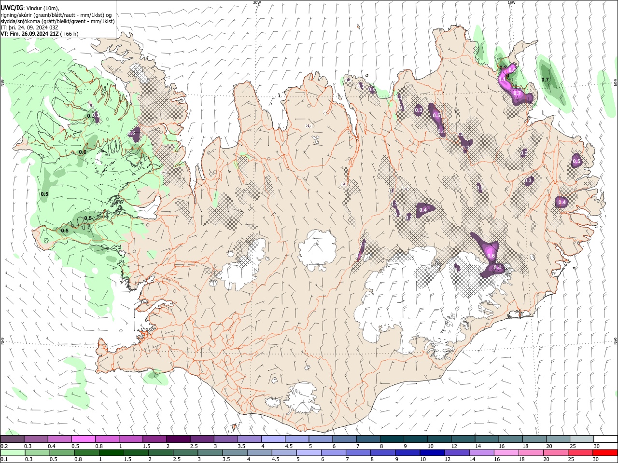Click the 'slydda/snjókoma (grátt/bleikt/grænt' description line

57,21
